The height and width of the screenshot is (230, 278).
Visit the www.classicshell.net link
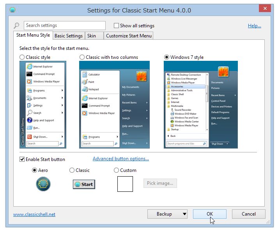(x=34, y=214)
